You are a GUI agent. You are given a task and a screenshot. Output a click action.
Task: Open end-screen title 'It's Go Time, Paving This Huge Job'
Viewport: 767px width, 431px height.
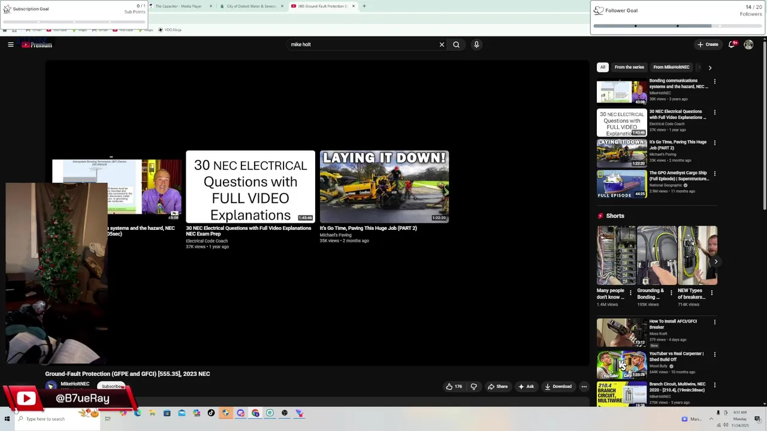coord(368,228)
